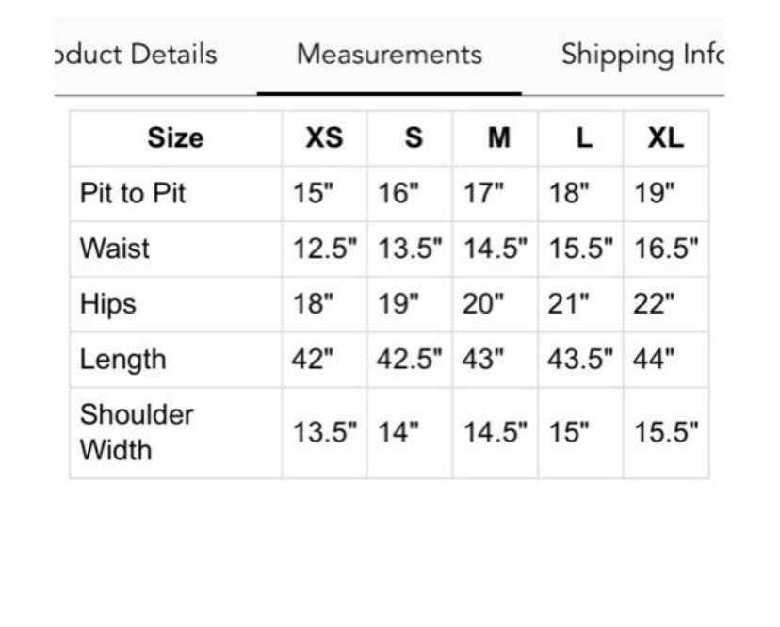Click the S size column header

414,138
